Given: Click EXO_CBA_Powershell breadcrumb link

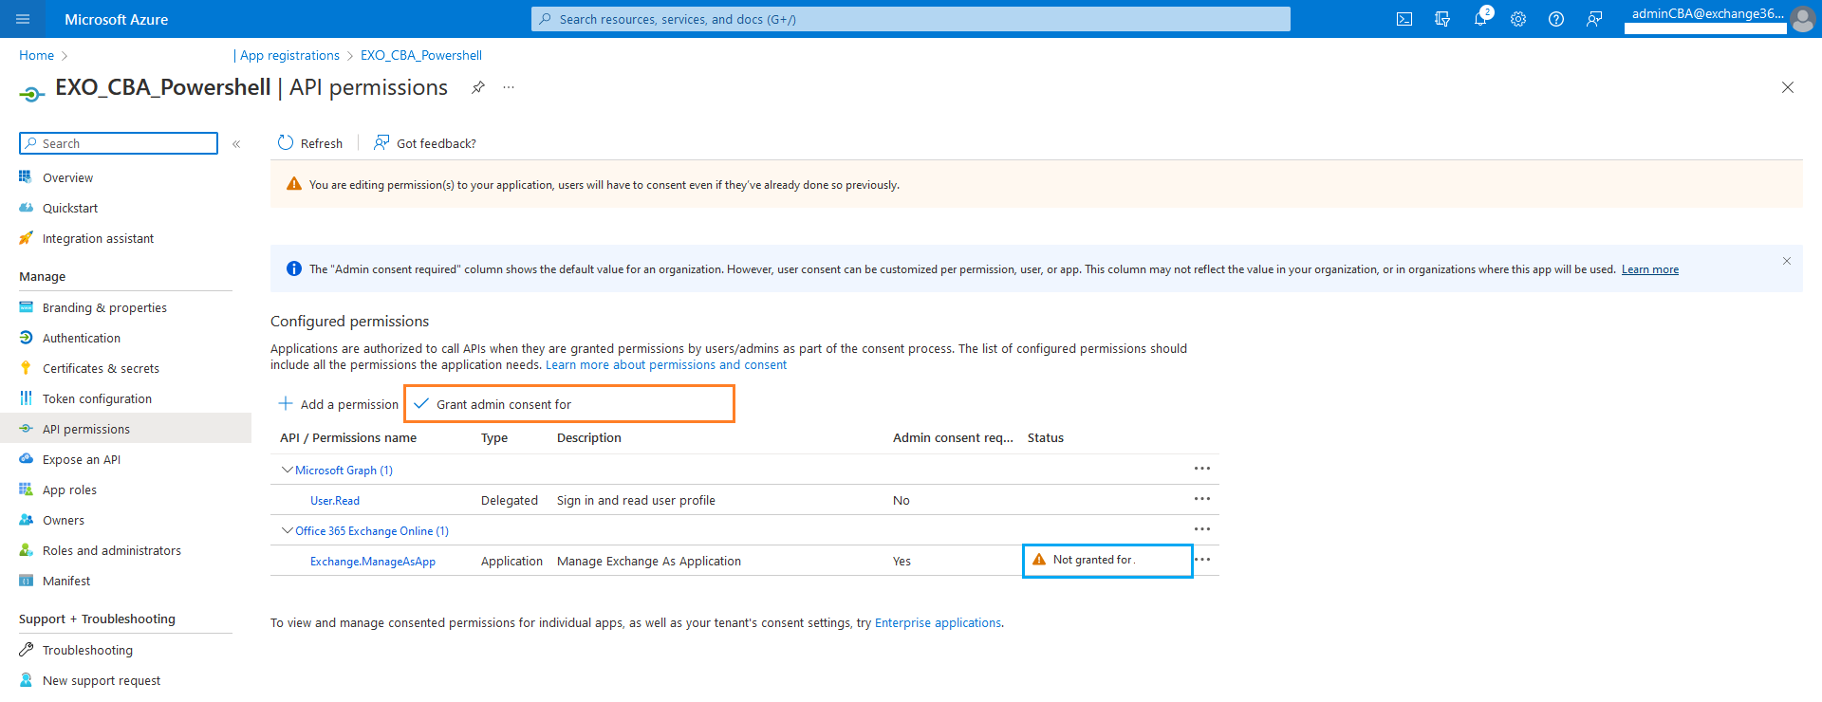Looking at the screenshot, I should point(421,55).
